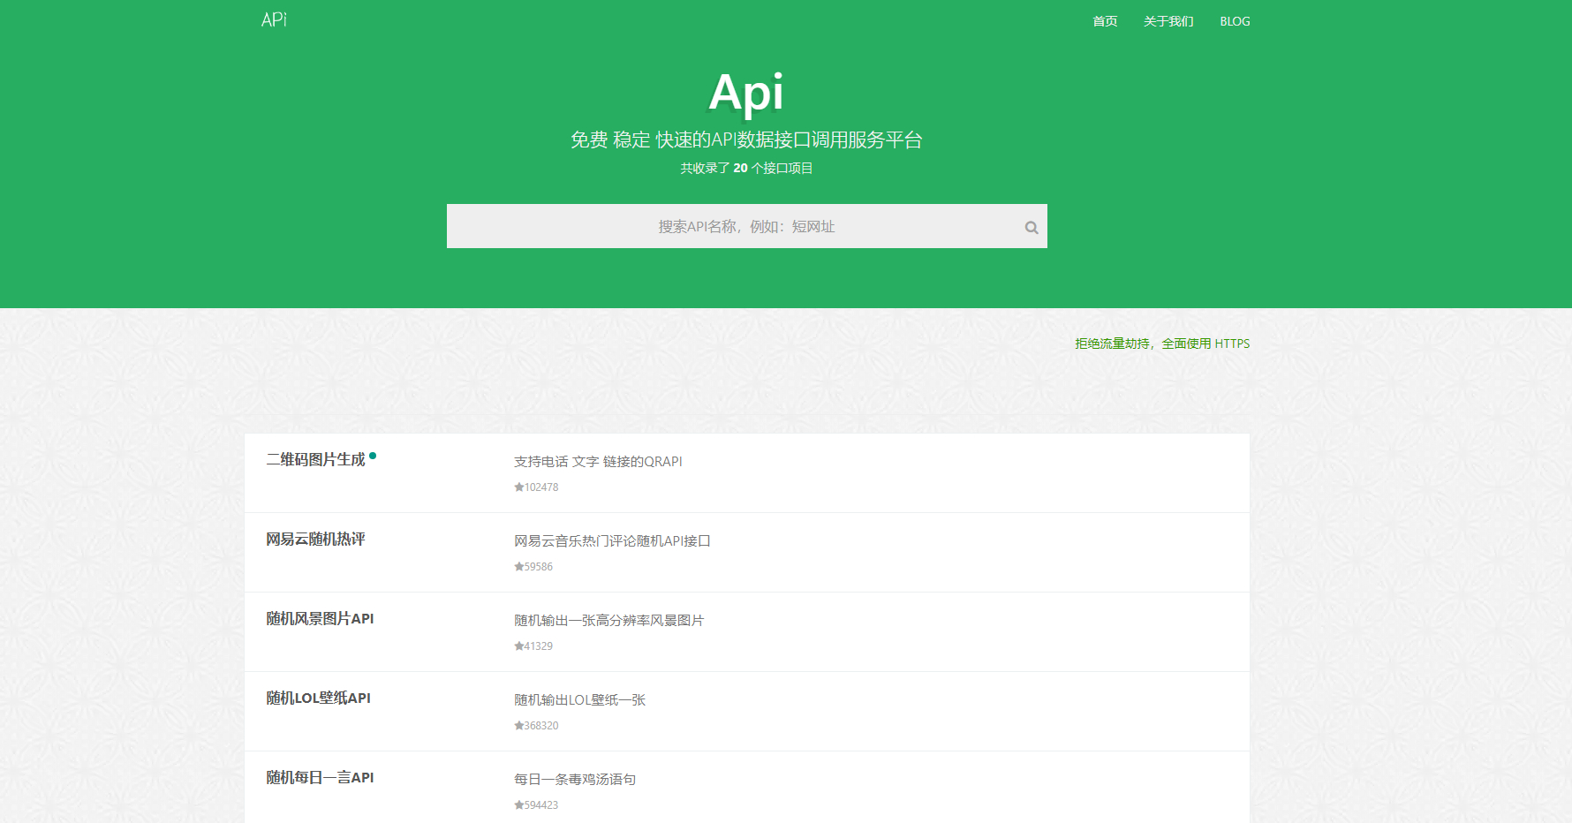Screen dimensions: 1572x823
Task: Focus the 搜索API名称 search field
Action: click(x=733, y=227)
